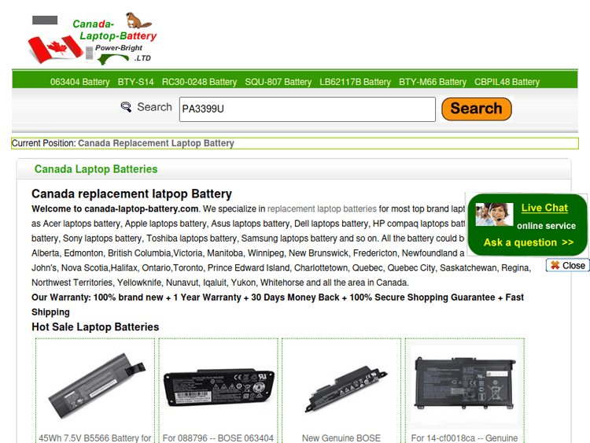This screenshot has width=590, height=443.
Task: Open the 14-cf0018ca battery thumbnail
Action: tap(465, 383)
